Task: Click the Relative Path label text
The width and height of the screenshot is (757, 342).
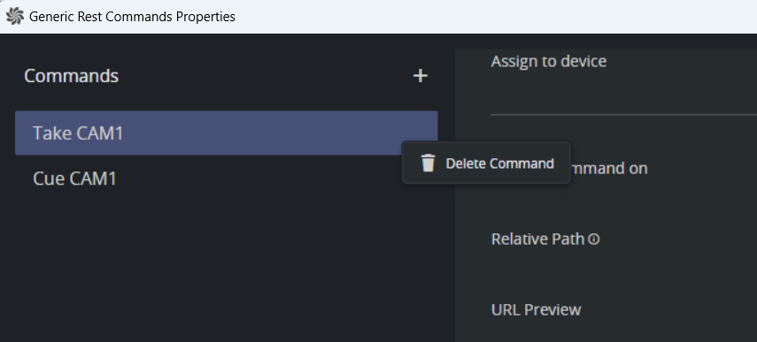Action: [x=537, y=239]
